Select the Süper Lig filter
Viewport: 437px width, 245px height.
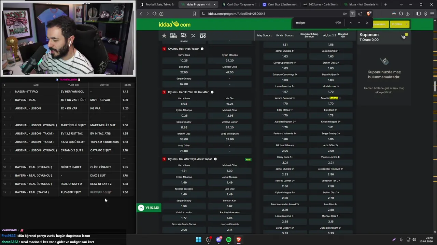pyautogui.click(x=203, y=35)
